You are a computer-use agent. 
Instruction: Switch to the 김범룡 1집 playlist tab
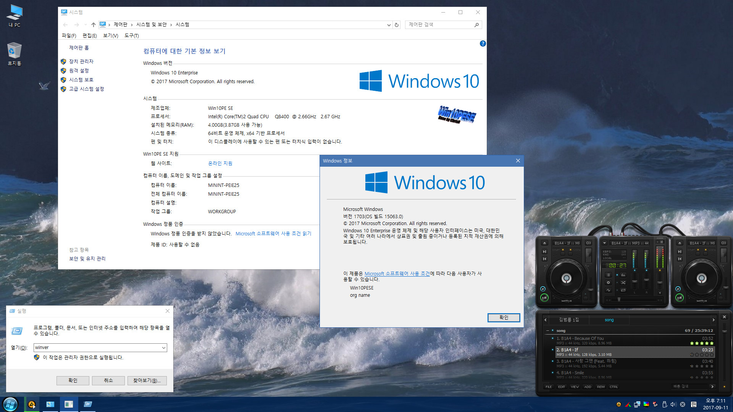pyautogui.click(x=569, y=320)
